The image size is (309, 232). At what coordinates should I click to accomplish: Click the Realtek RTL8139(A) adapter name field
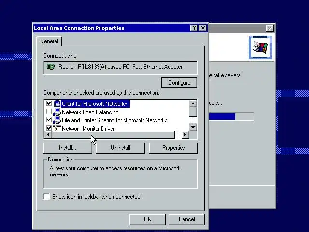pos(120,68)
